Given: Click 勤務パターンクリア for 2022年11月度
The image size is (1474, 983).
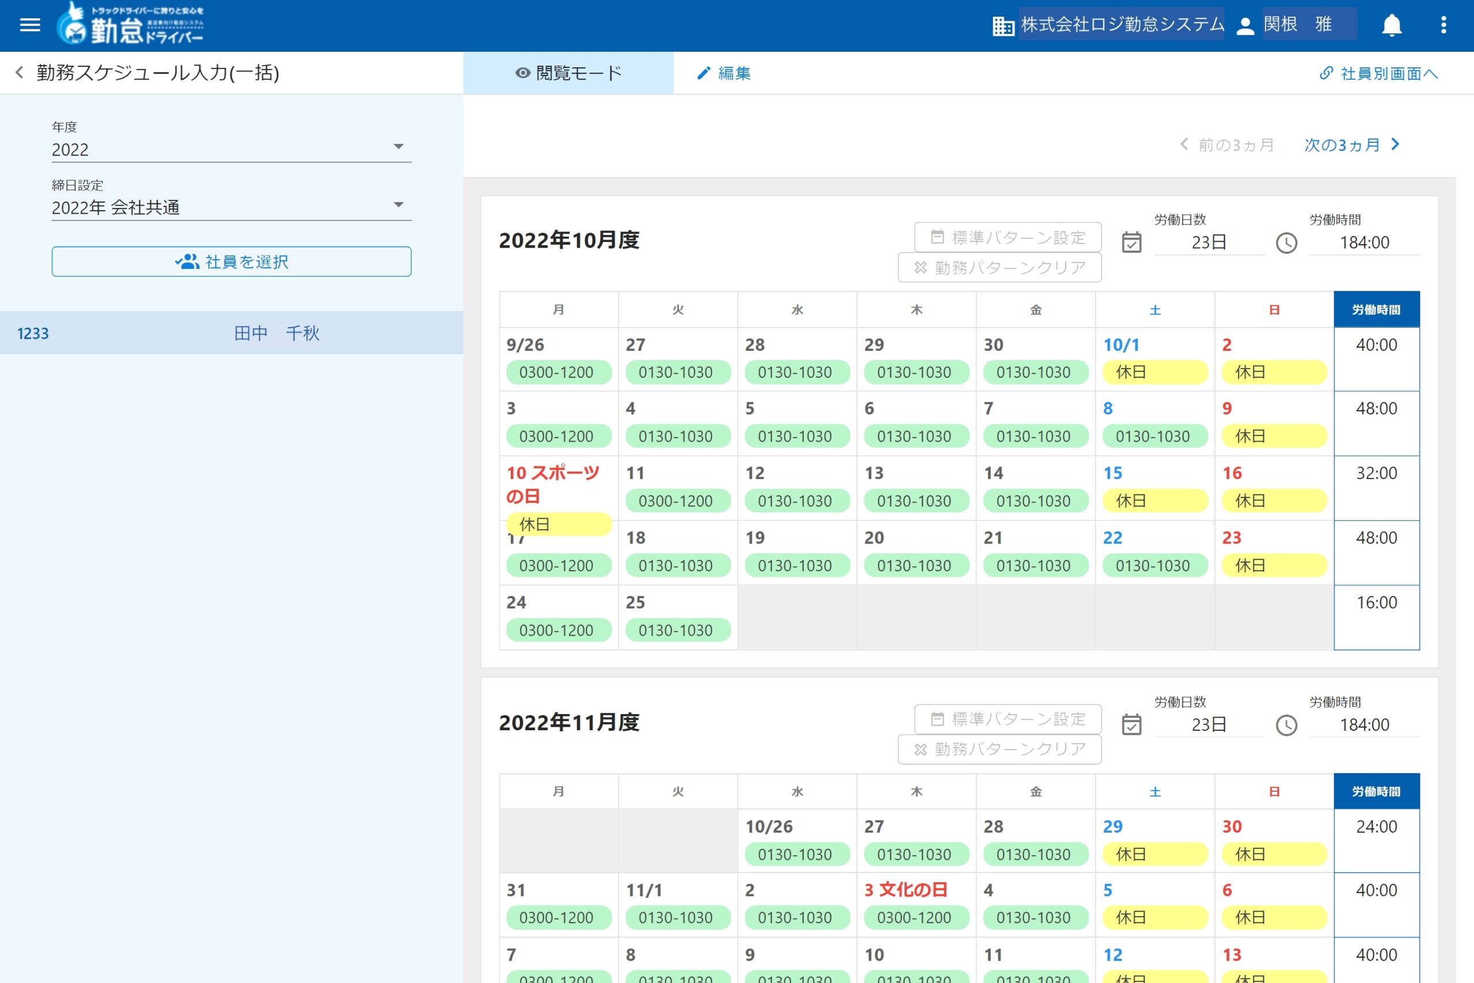Looking at the screenshot, I should click(1000, 749).
